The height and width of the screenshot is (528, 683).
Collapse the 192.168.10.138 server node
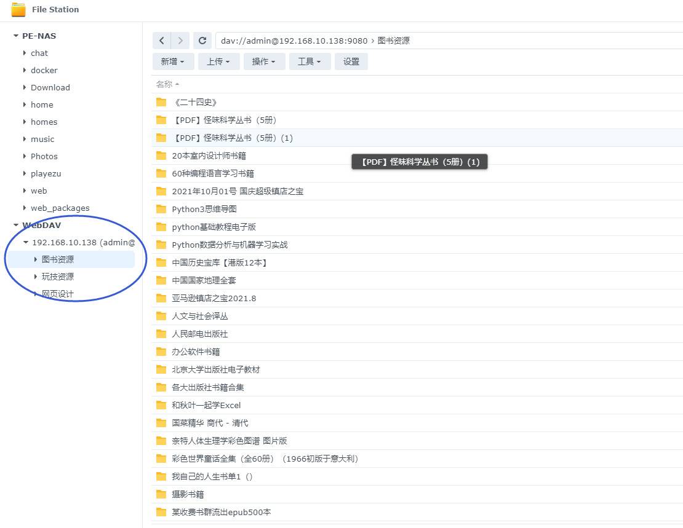tap(26, 242)
